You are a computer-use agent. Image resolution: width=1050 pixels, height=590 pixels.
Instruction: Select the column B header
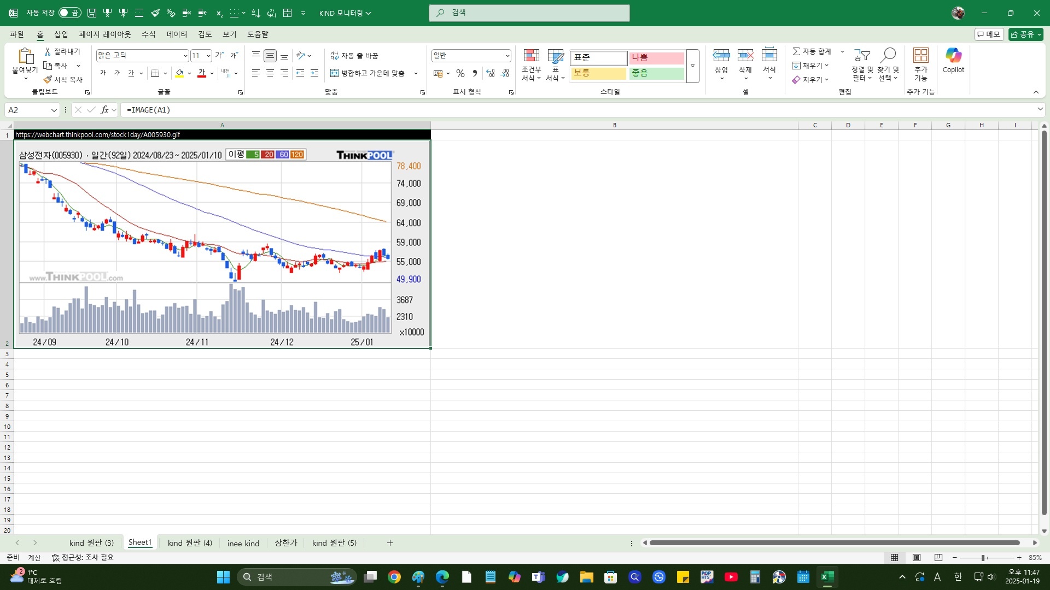coord(615,125)
